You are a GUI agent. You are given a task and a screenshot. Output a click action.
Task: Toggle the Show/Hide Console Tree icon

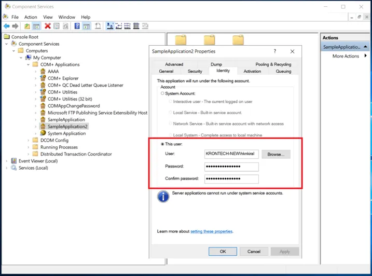pyautogui.click(x=36, y=26)
